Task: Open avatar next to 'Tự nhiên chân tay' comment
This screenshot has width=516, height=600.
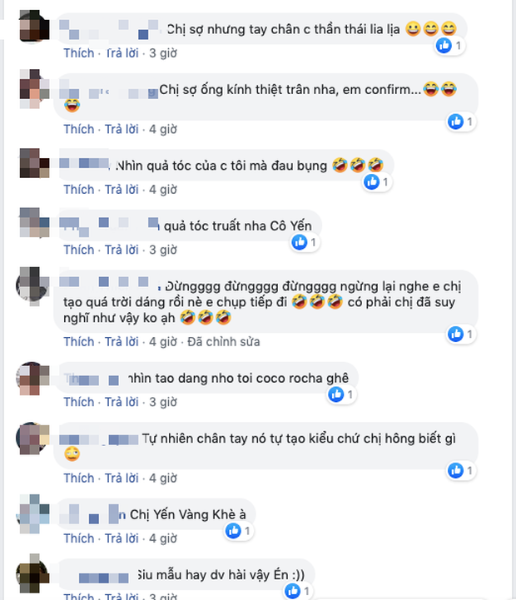Action: click(x=33, y=439)
